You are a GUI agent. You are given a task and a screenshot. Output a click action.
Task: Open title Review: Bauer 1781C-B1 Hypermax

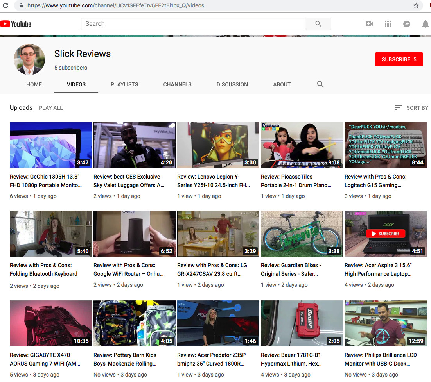(291, 359)
